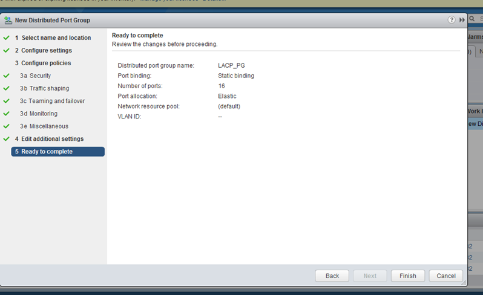Click the green checkmark beside Edit additional settings
Screen dimensions: 483x295
pos(7,138)
